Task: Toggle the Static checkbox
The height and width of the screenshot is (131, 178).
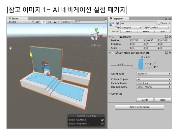Action: 159,23
